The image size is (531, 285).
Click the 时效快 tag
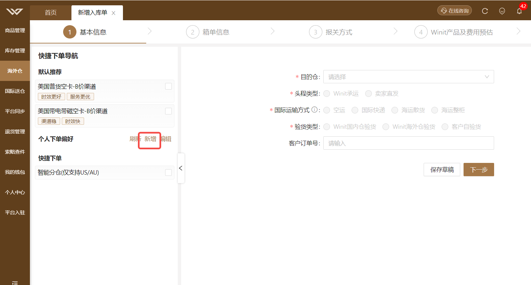click(73, 121)
